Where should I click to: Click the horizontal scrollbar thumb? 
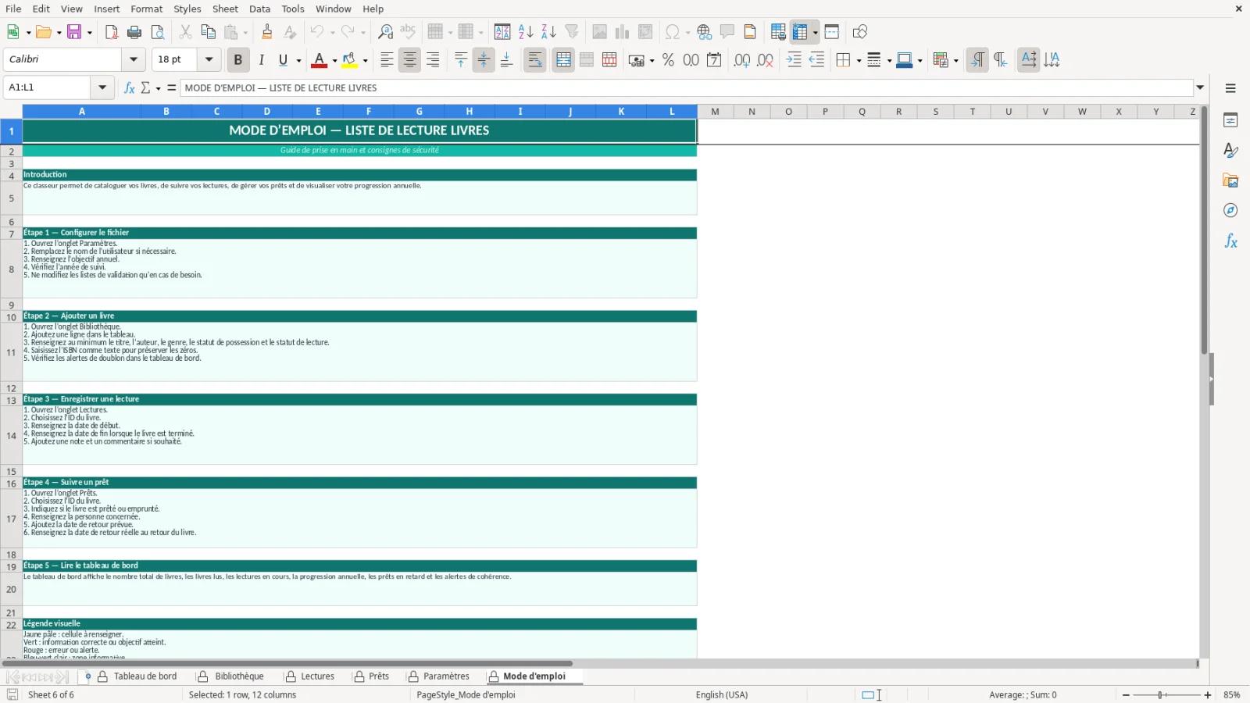click(287, 663)
